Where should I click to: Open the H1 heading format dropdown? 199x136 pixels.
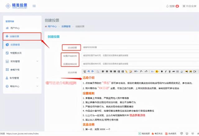(x=136, y=72)
